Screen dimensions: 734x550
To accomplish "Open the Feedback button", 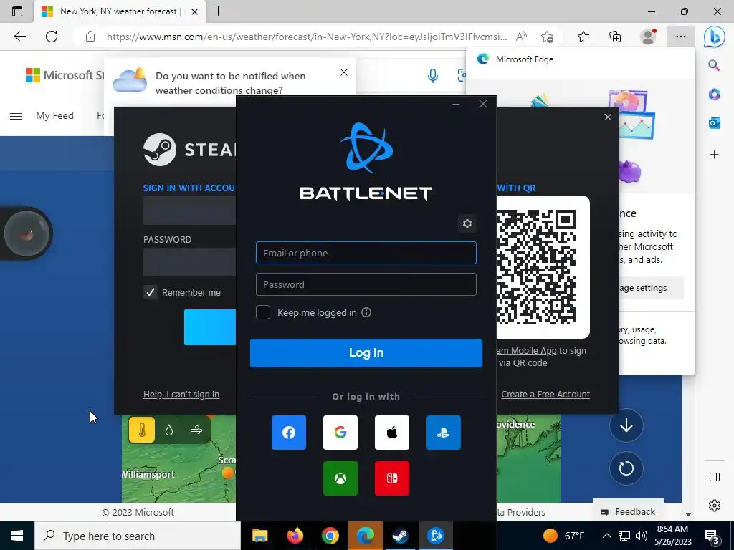I will [628, 511].
